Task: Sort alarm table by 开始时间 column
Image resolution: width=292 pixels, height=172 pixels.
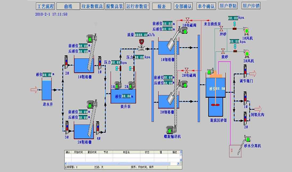Action: point(79,152)
